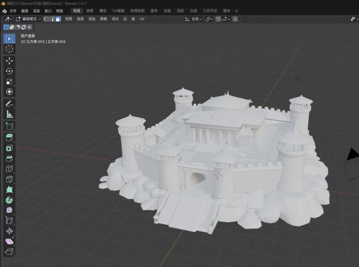The image size is (359, 267).
Task: Open the pivot point dropdown
Action: (x=209, y=19)
